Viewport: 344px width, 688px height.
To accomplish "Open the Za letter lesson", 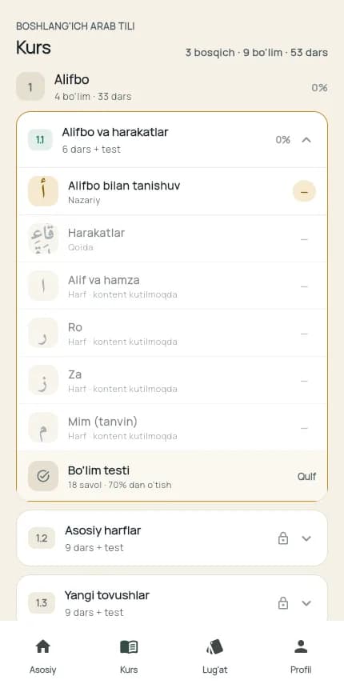I will [172, 381].
